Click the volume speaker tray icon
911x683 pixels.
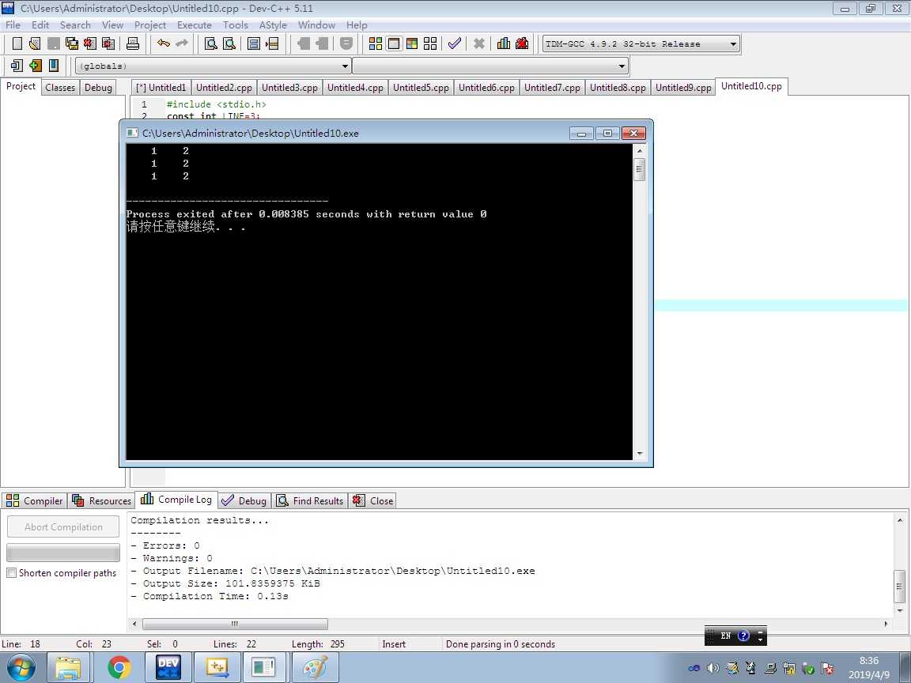(x=713, y=669)
